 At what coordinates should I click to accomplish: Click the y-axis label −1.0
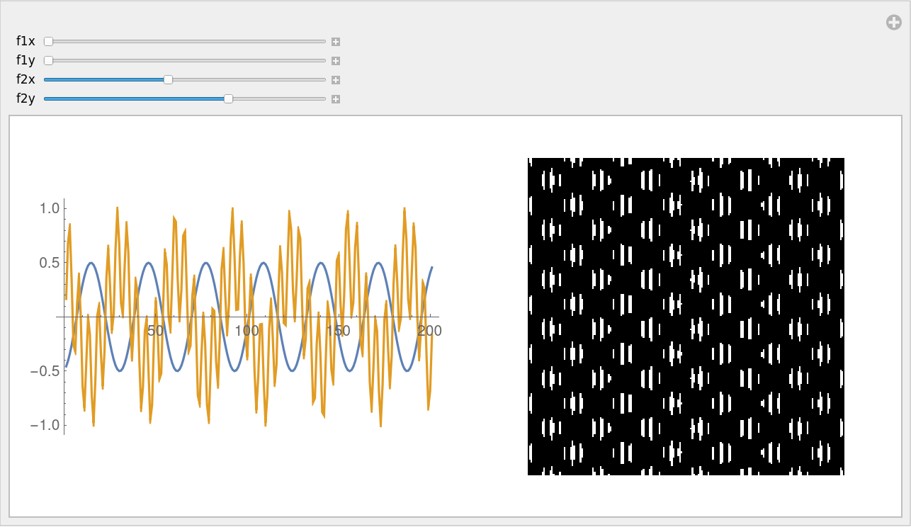[x=45, y=425]
